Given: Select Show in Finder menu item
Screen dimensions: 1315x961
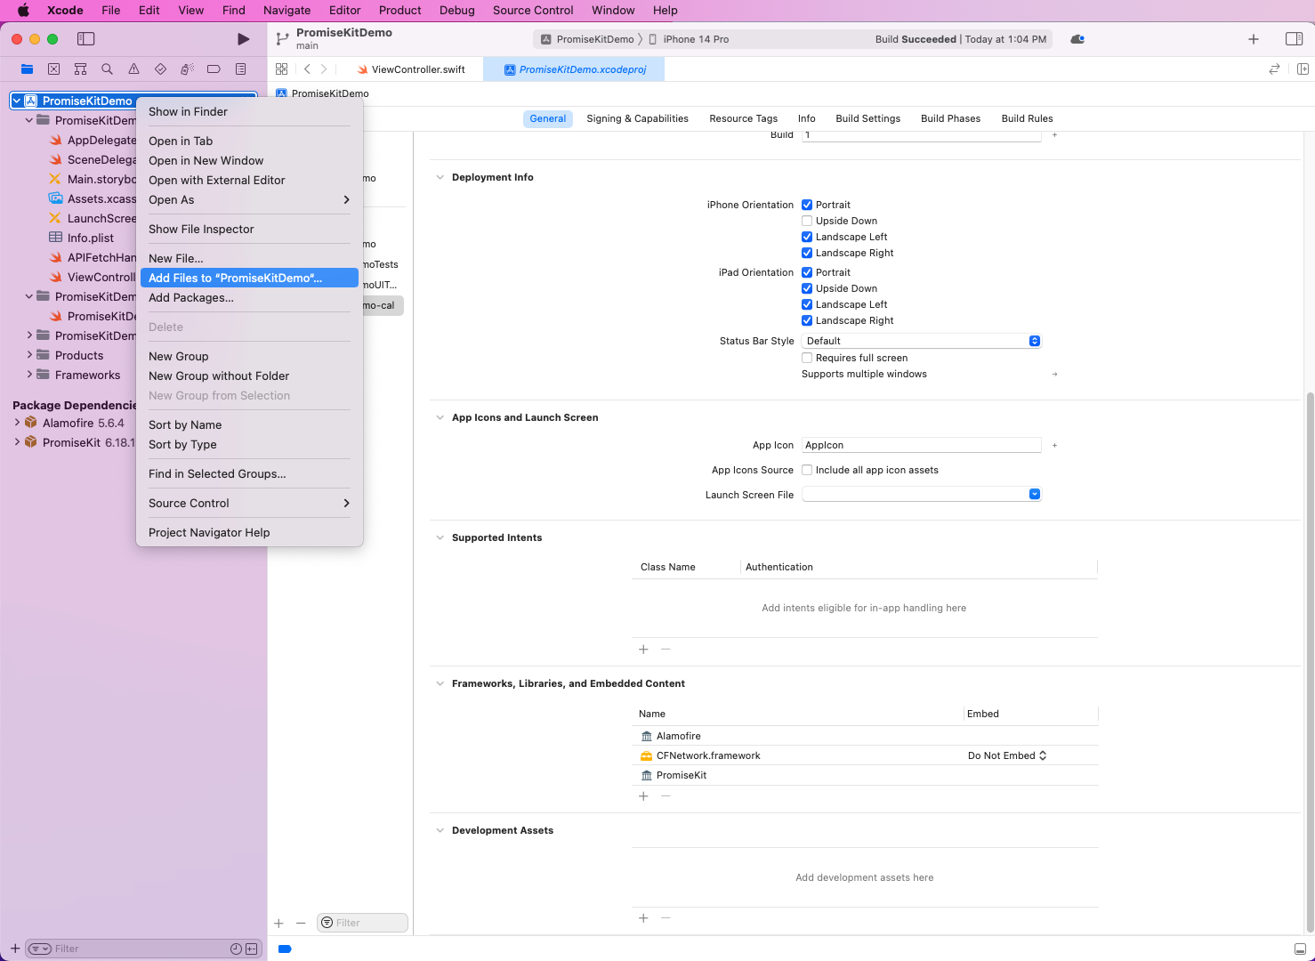Looking at the screenshot, I should pyautogui.click(x=249, y=111).
